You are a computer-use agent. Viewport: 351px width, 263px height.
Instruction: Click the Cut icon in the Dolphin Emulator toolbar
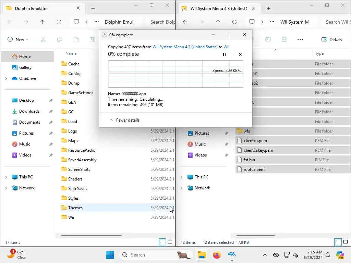point(43,40)
